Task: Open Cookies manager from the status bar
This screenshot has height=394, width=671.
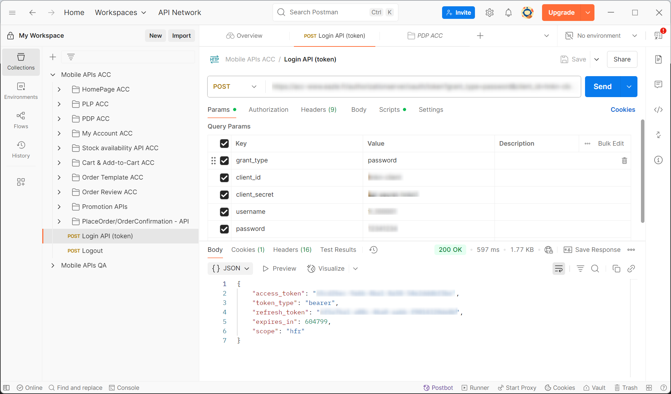Action: pyautogui.click(x=560, y=388)
